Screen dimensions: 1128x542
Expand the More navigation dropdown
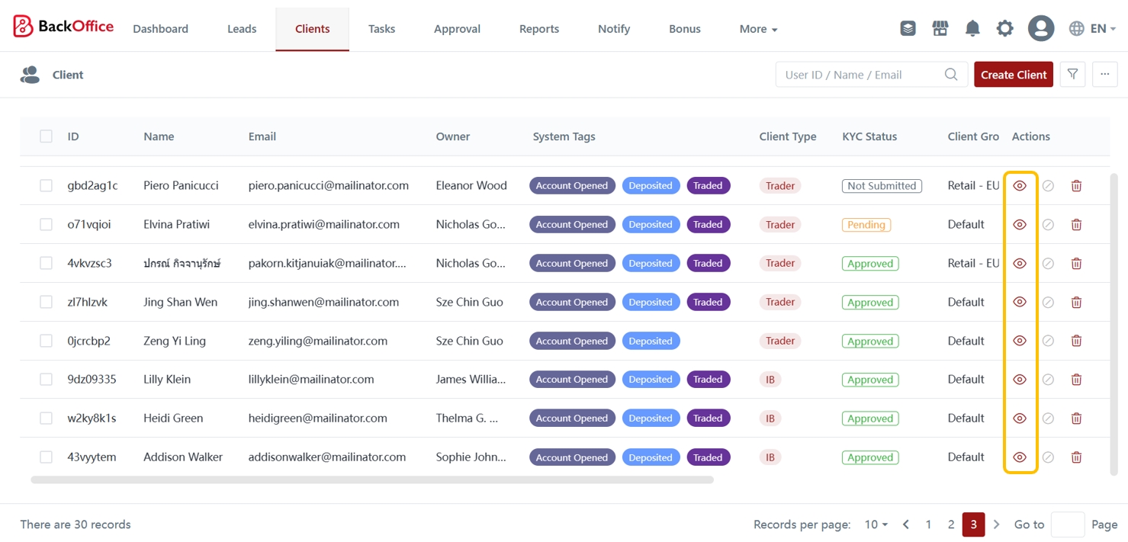(758, 29)
